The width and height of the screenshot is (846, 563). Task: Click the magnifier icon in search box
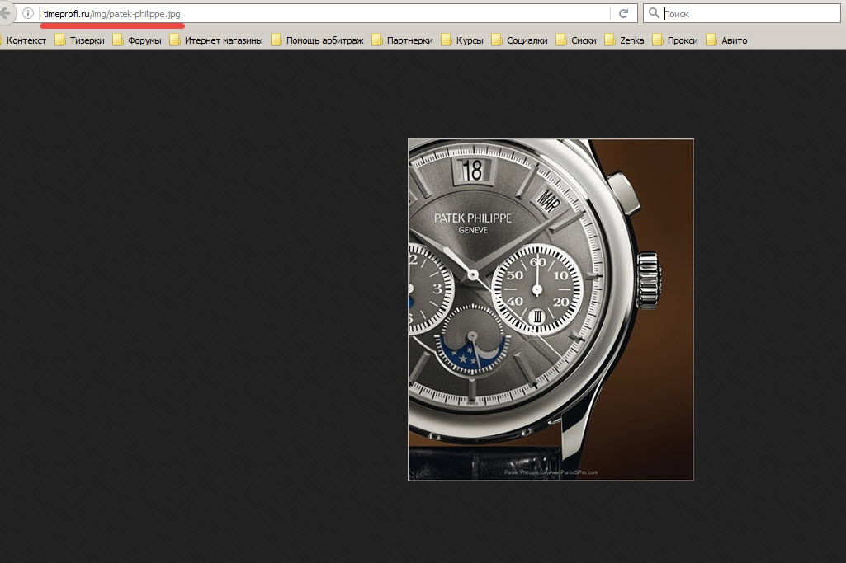pyautogui.click(x=654, y=13)
